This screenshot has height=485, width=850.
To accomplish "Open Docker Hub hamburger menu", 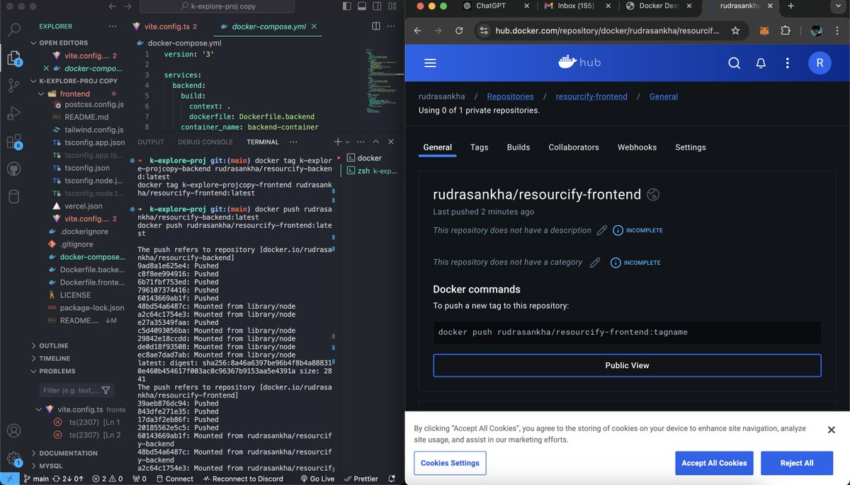I will pos(430,63).
